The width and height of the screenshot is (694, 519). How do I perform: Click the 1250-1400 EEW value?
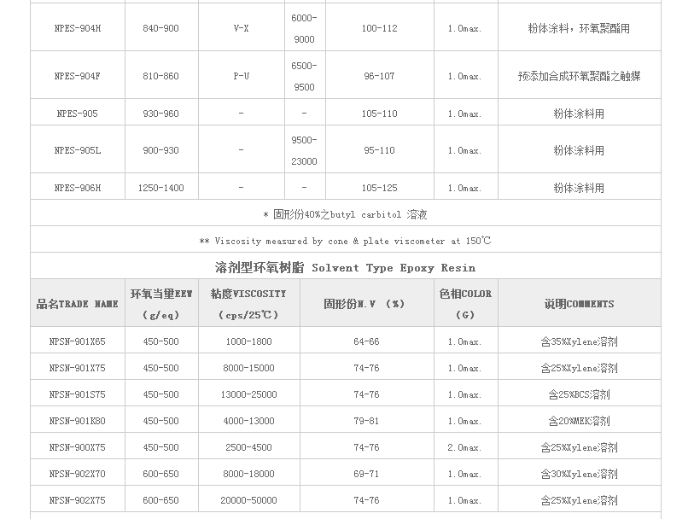pos(161,188)
